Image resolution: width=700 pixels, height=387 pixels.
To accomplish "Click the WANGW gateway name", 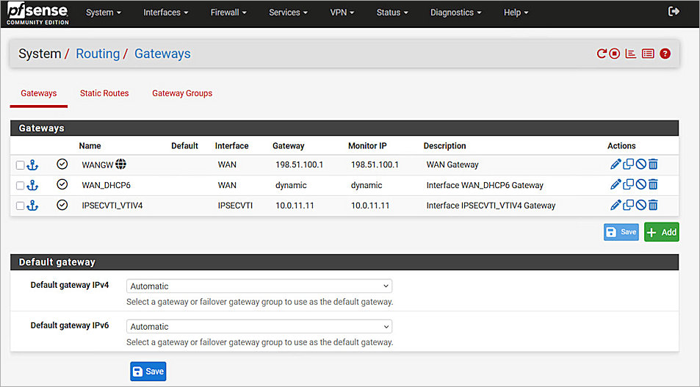I will pos(97,164).
